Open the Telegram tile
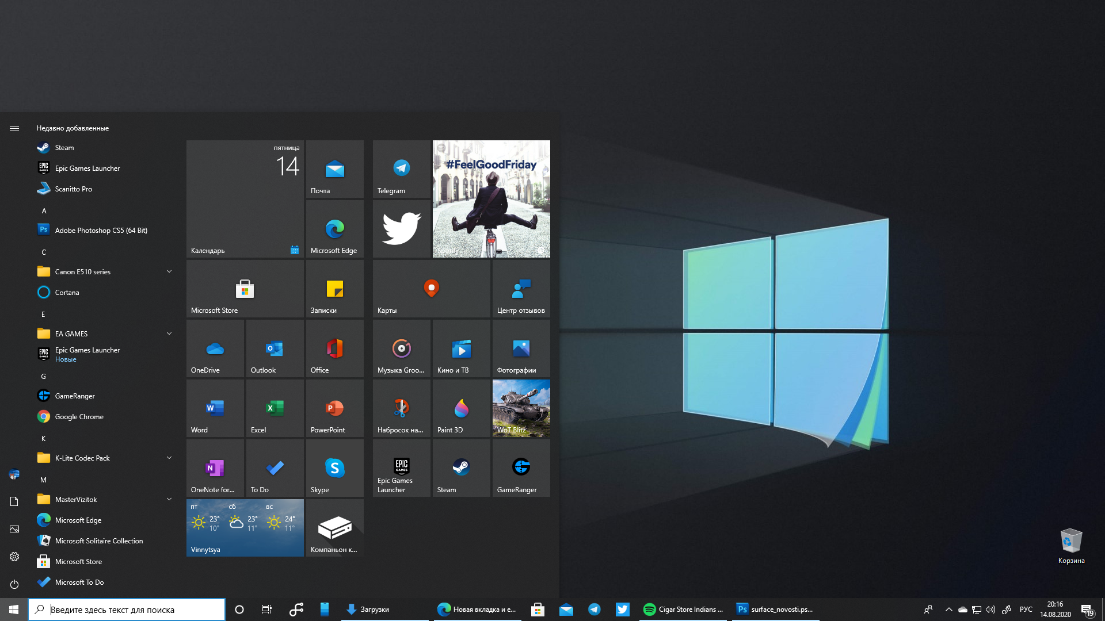 [x=401, y=169]
